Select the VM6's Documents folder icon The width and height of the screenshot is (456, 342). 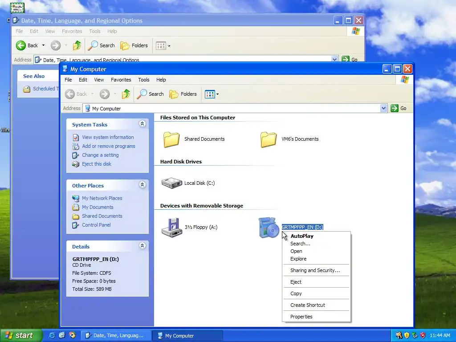coord(268,139)
